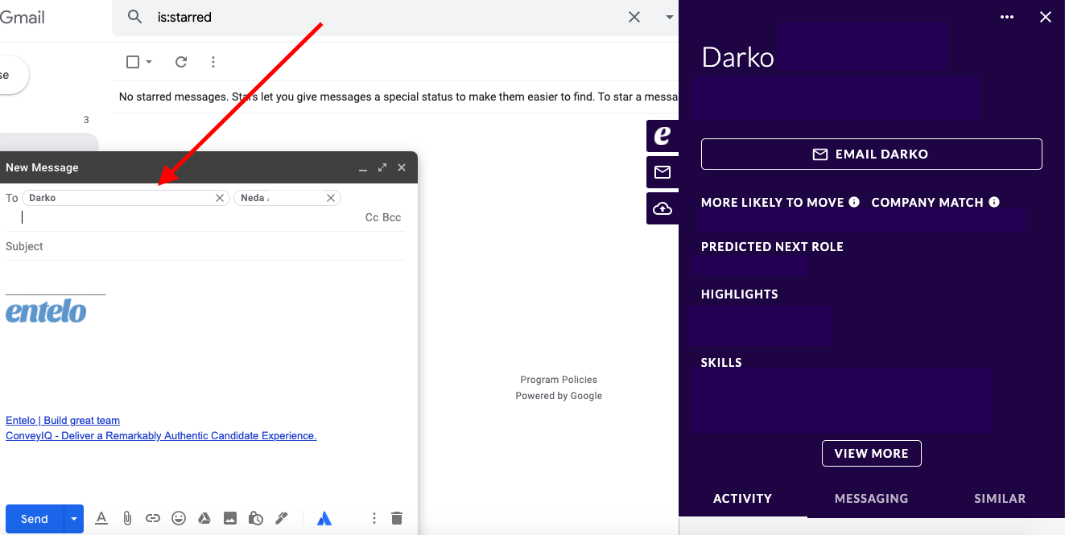Viewport: 1065px width, 535px height.
Task: Insert signature with pen icon
Action: point(282,519)
